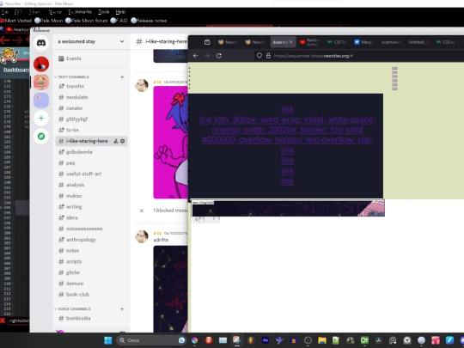
Task: Collapse the VOICE CHANNELS category
Action: 73,309
